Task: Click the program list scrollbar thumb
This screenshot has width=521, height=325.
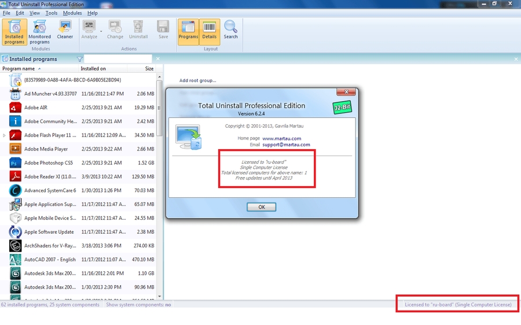Action: coord(159,108)
